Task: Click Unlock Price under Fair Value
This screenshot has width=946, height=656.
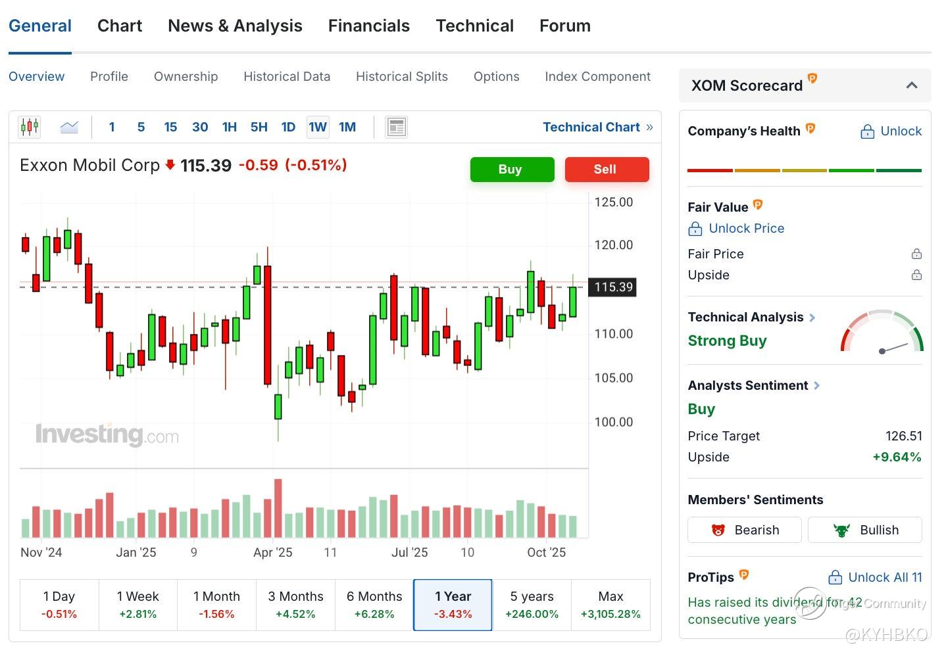Action: click(x=737, y=228)
